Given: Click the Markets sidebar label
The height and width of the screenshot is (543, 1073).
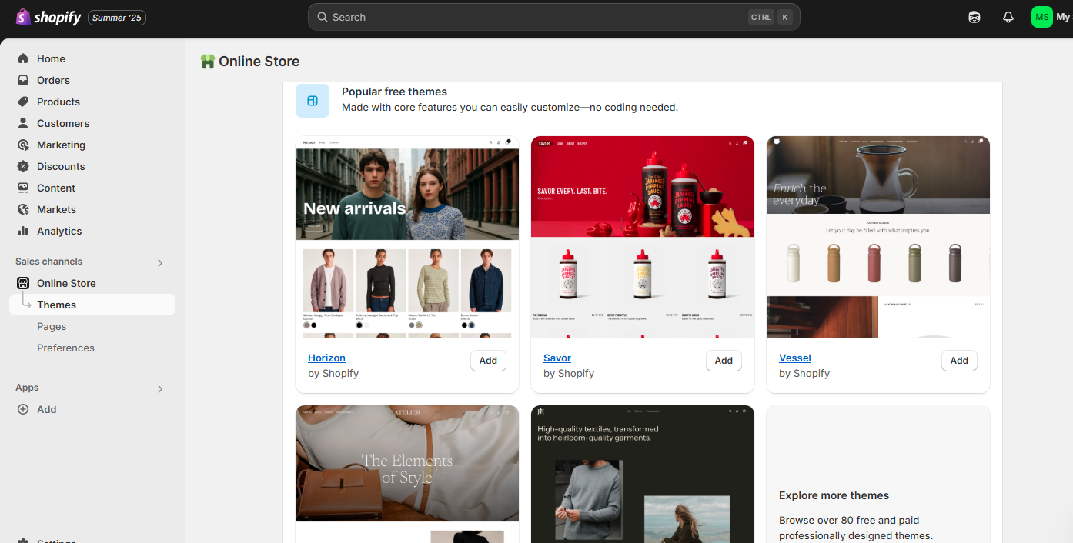Looking at the screenshot, I should point(56,209).
